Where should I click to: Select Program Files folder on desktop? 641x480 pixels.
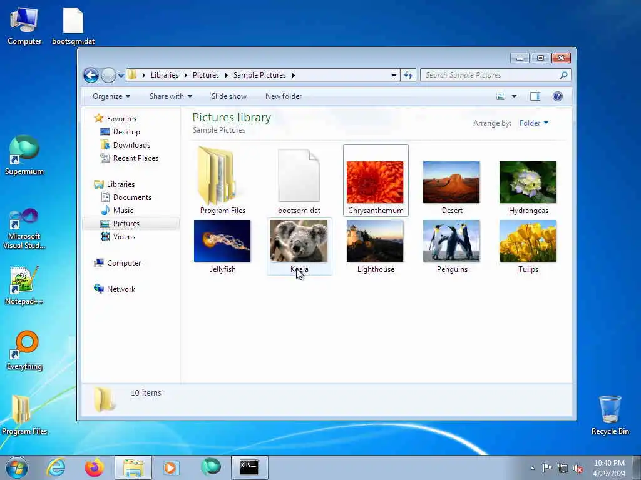pyautogui.click(x=24, y=415)
